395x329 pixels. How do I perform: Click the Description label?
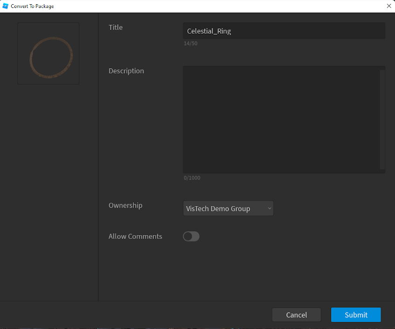(126, 71)
